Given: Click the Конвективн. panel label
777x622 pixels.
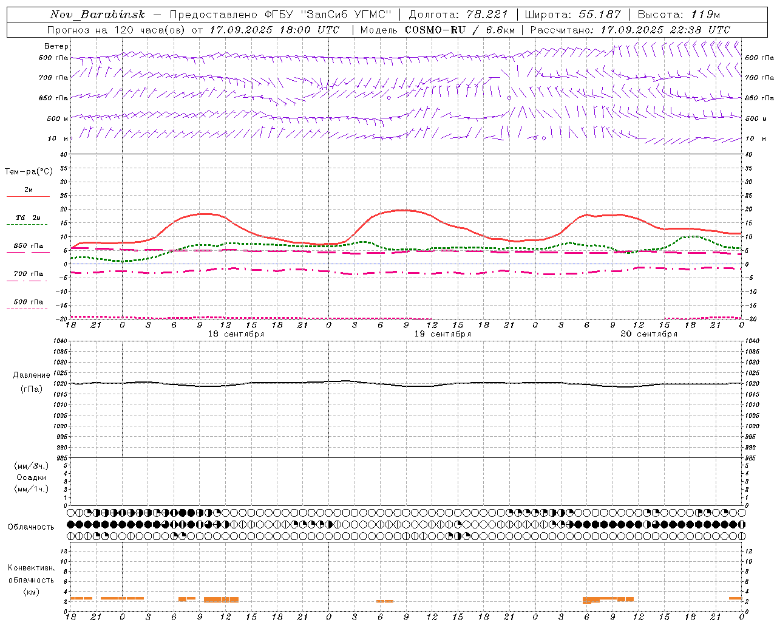Looking at the screenshot, I should [31, 568].
